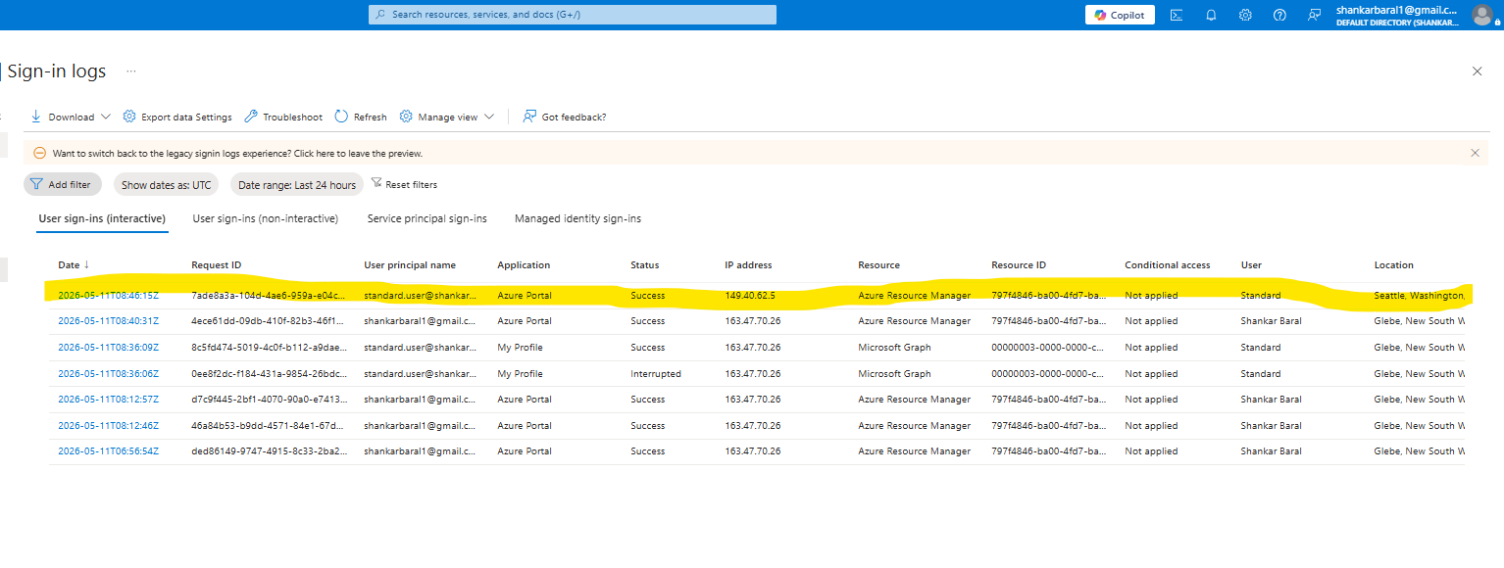This screenshot has width=1504, height=568.
Task: Open sign-in entry dated 2026-05-11T08:46:15Z
Action: coord(108,295)
